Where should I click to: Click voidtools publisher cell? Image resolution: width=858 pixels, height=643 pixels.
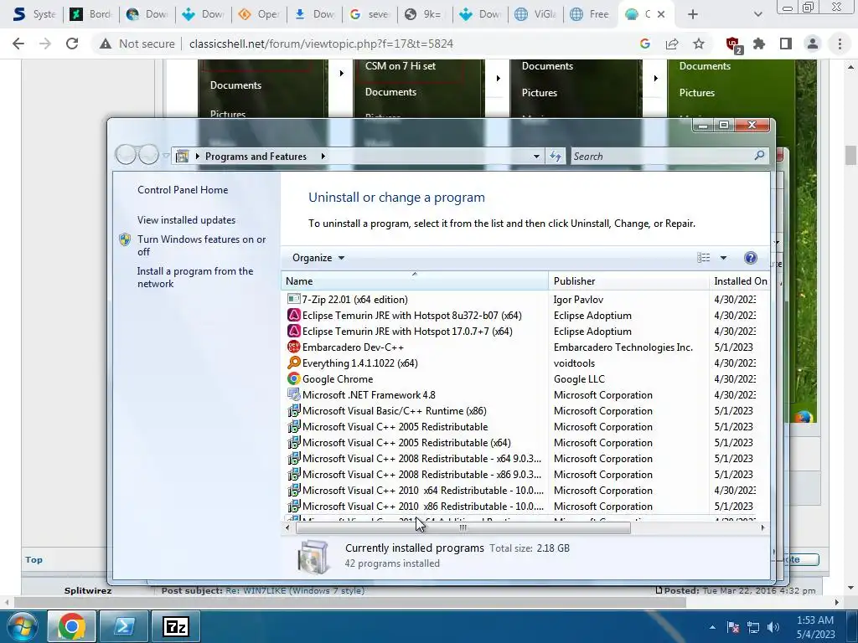click(x=574, y=363)
